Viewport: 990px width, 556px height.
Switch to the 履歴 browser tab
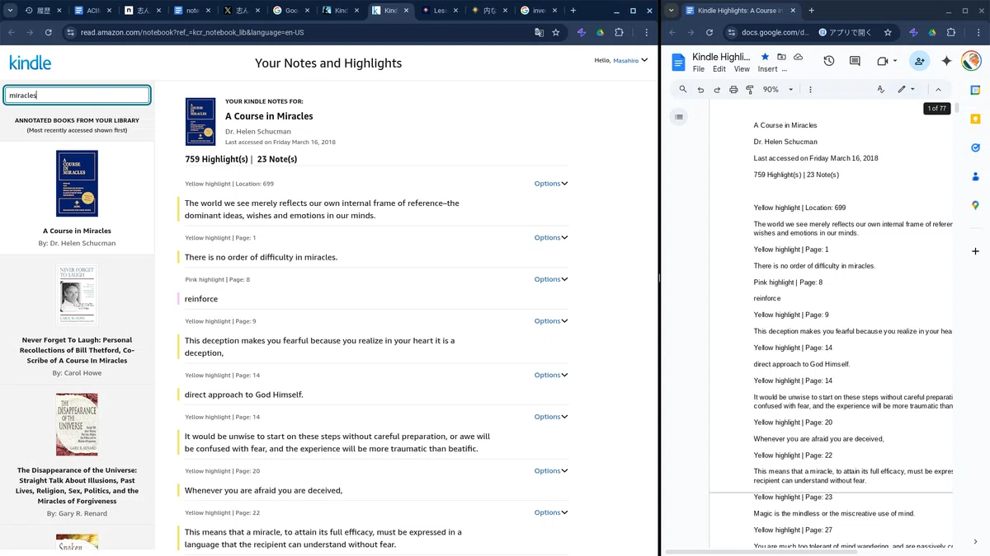[41, 11]
